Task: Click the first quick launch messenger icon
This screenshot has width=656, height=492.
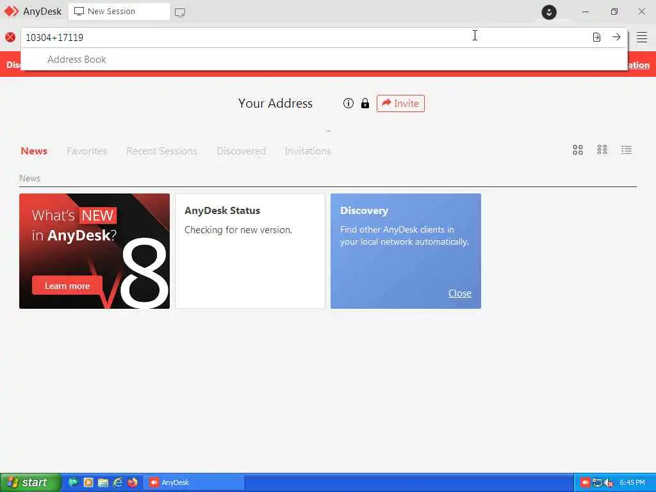Action: [x=73, y=482]
